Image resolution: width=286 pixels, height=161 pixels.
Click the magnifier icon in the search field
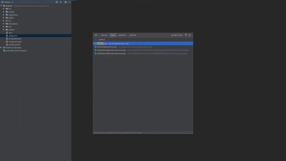point(96,39)
